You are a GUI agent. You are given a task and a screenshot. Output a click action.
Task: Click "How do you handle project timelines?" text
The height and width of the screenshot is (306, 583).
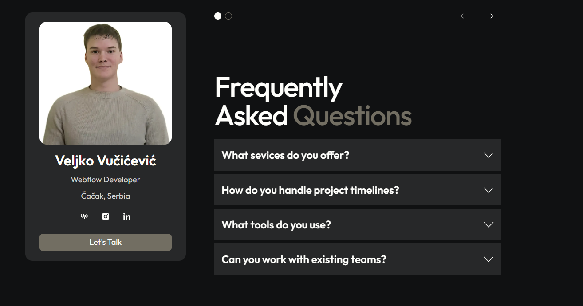(x=310, y=190)
